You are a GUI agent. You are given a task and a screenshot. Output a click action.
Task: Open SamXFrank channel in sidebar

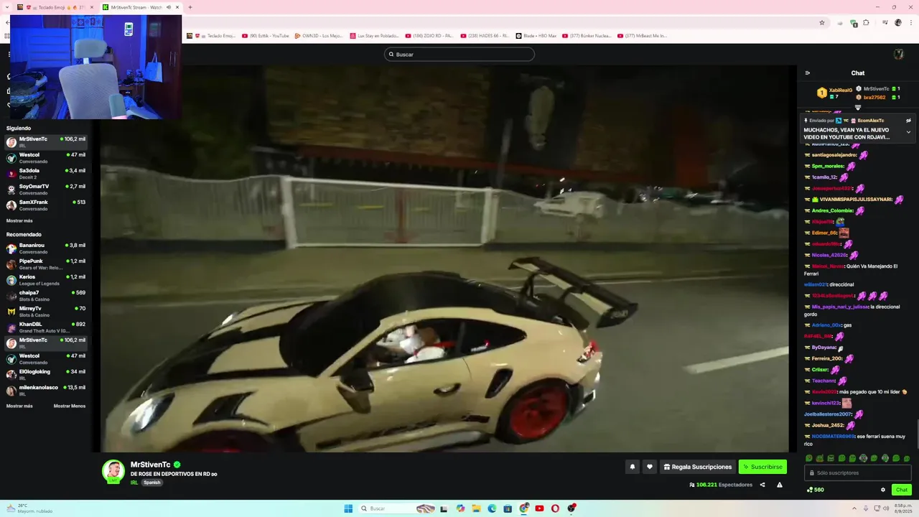tap(46, 205)
